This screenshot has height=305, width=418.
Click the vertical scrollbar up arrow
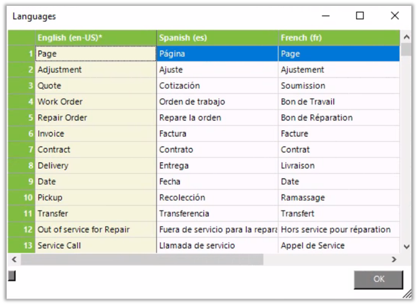(406, 37)
